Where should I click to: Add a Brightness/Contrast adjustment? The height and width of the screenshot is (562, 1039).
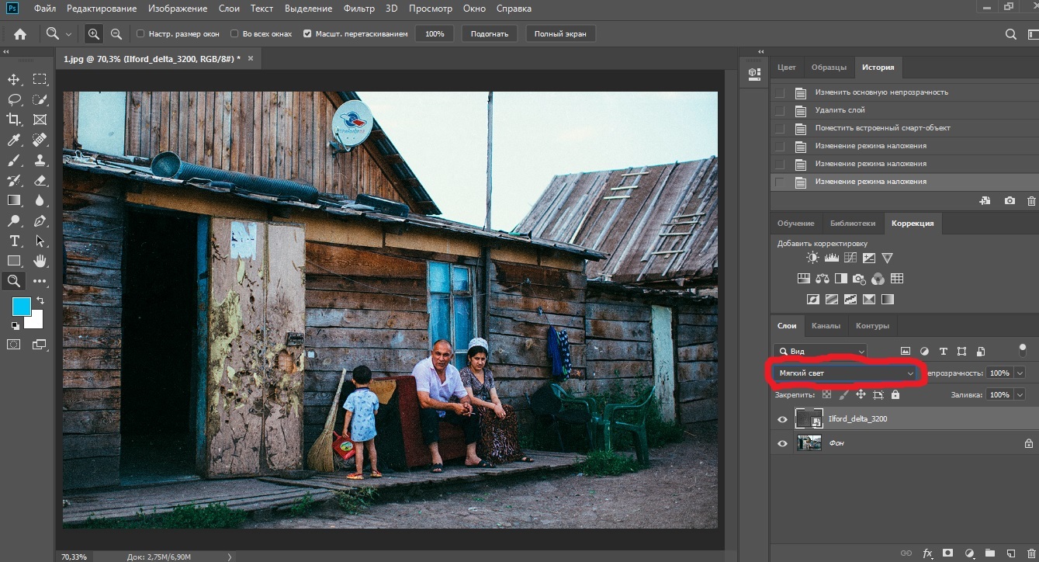812,258
